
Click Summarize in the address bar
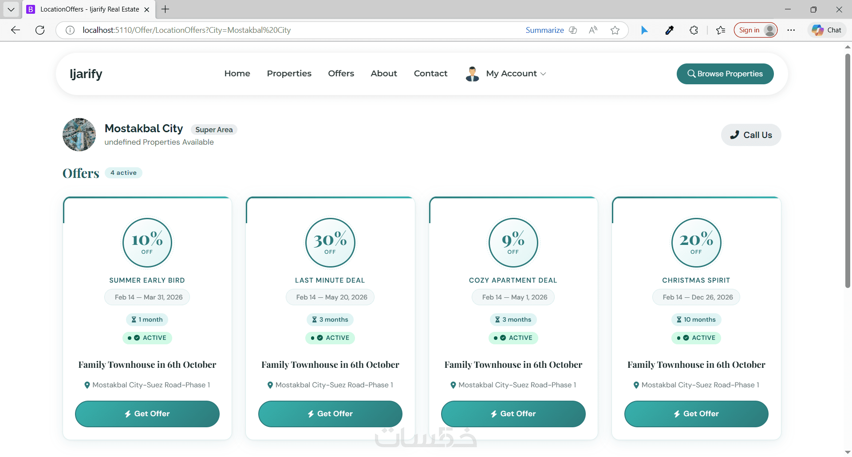point(545,30)
